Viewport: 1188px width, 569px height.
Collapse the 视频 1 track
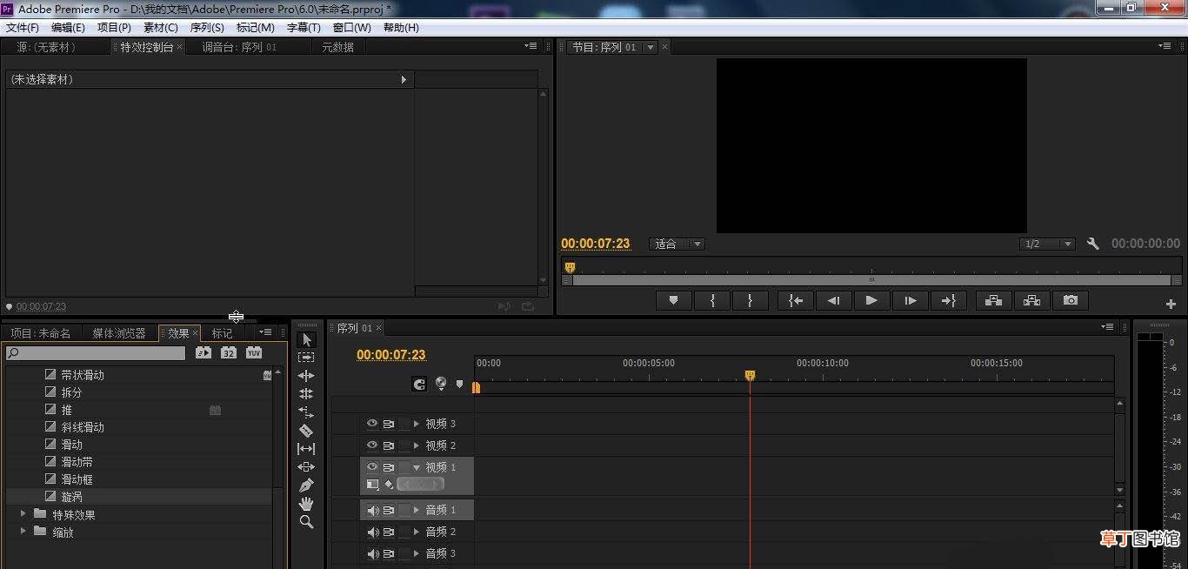(x=417, y=467)
